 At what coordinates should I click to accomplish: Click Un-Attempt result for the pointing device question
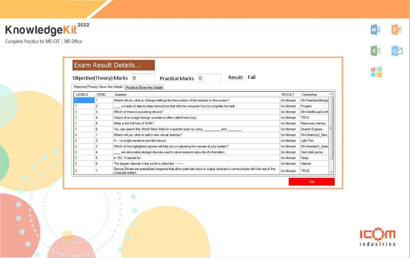290,112
